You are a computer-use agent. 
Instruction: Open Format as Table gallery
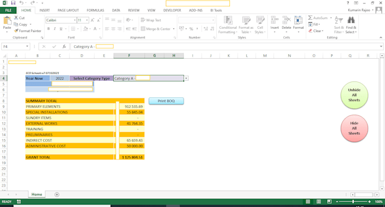[246, 25]
